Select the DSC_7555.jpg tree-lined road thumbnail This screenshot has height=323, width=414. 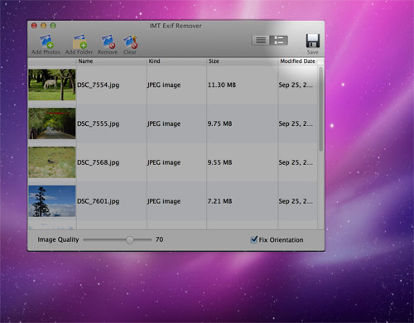(52, 123)
